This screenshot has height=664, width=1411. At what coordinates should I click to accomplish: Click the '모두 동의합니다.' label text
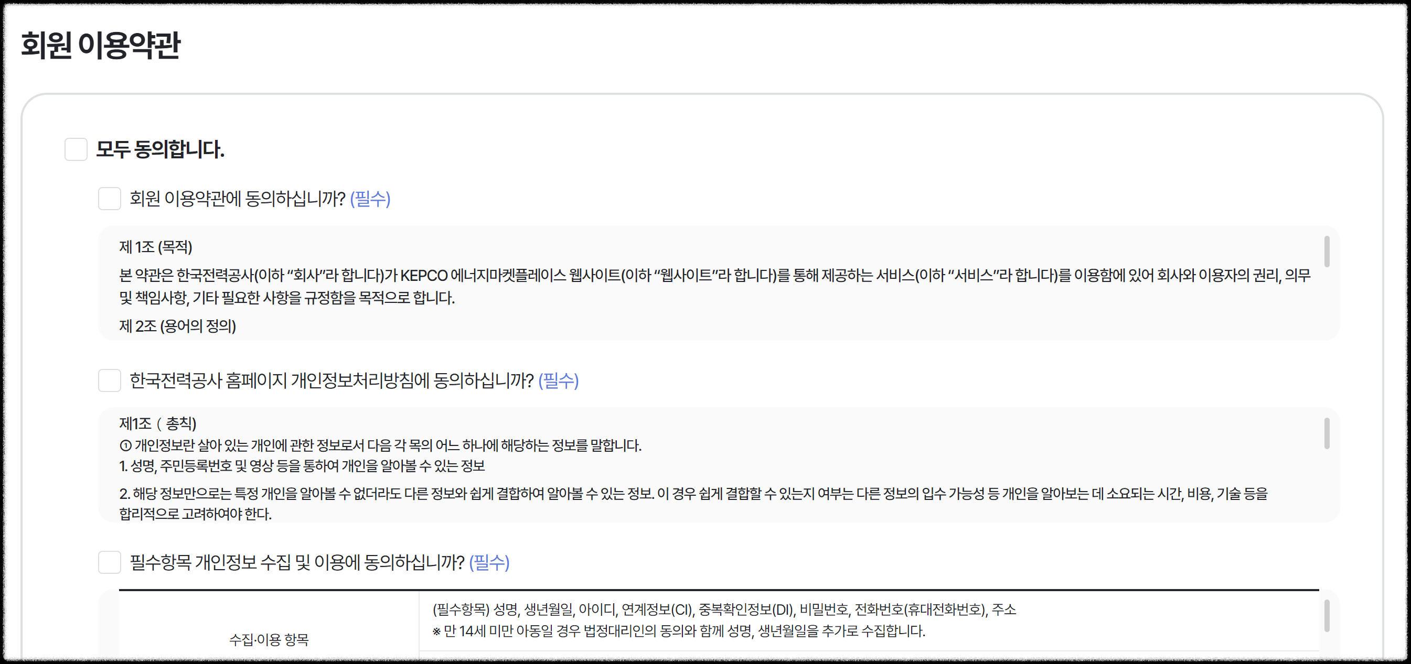coord(160,149)
